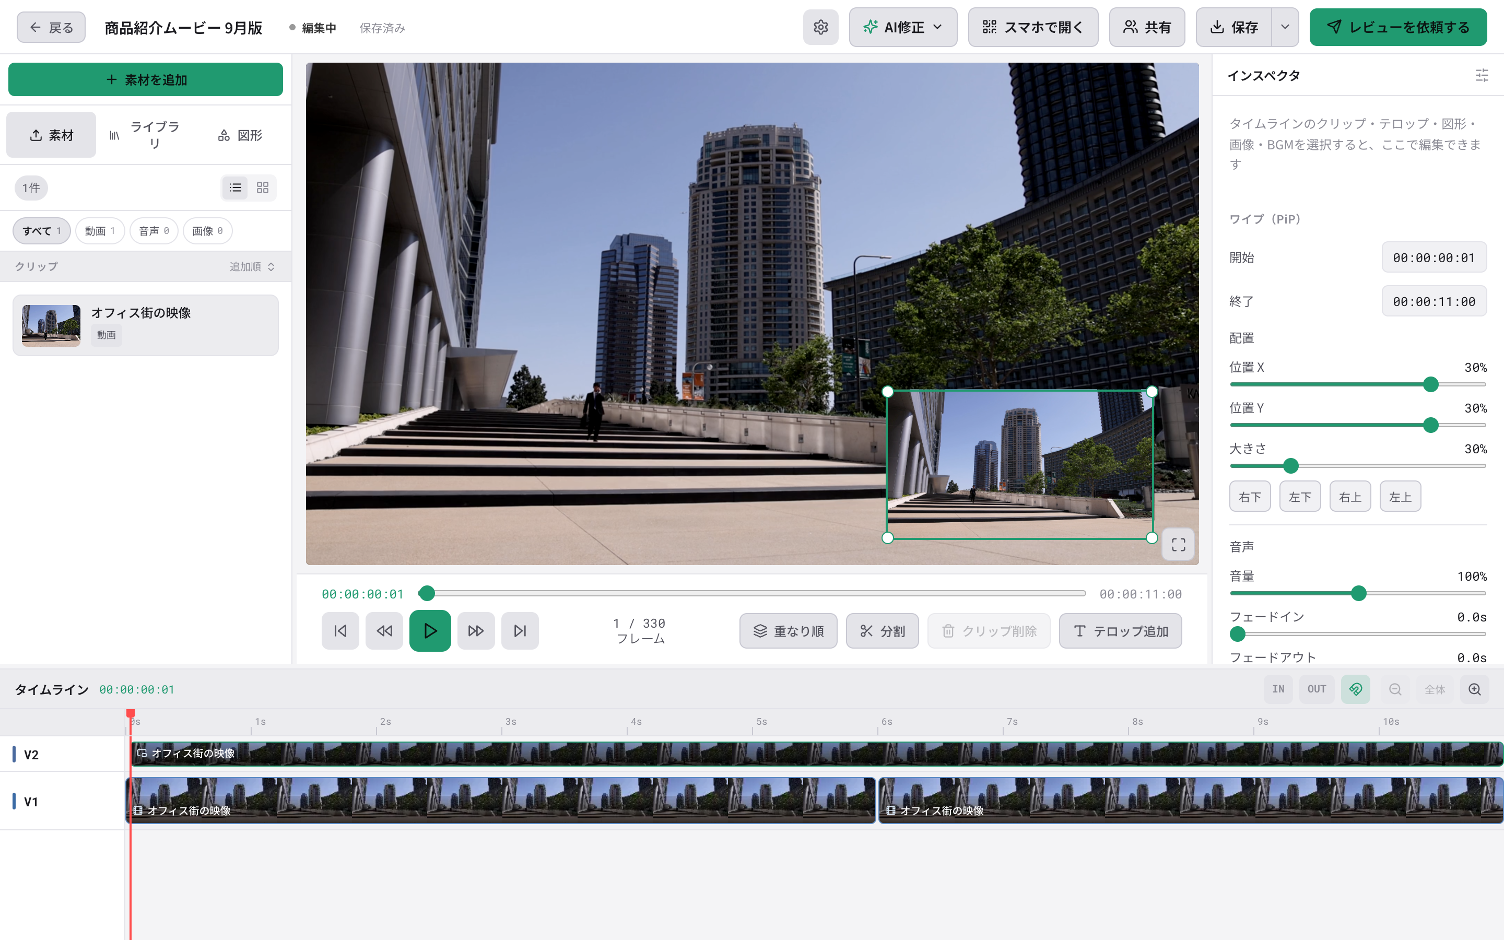Filter clips by 画像
The height and width of the screenshot is (940, 1504).
coord(207,231)
